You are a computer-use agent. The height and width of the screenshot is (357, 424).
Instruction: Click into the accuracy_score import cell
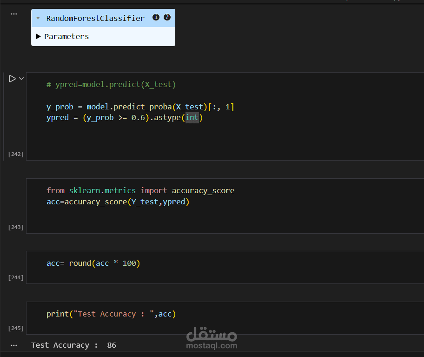140,191
